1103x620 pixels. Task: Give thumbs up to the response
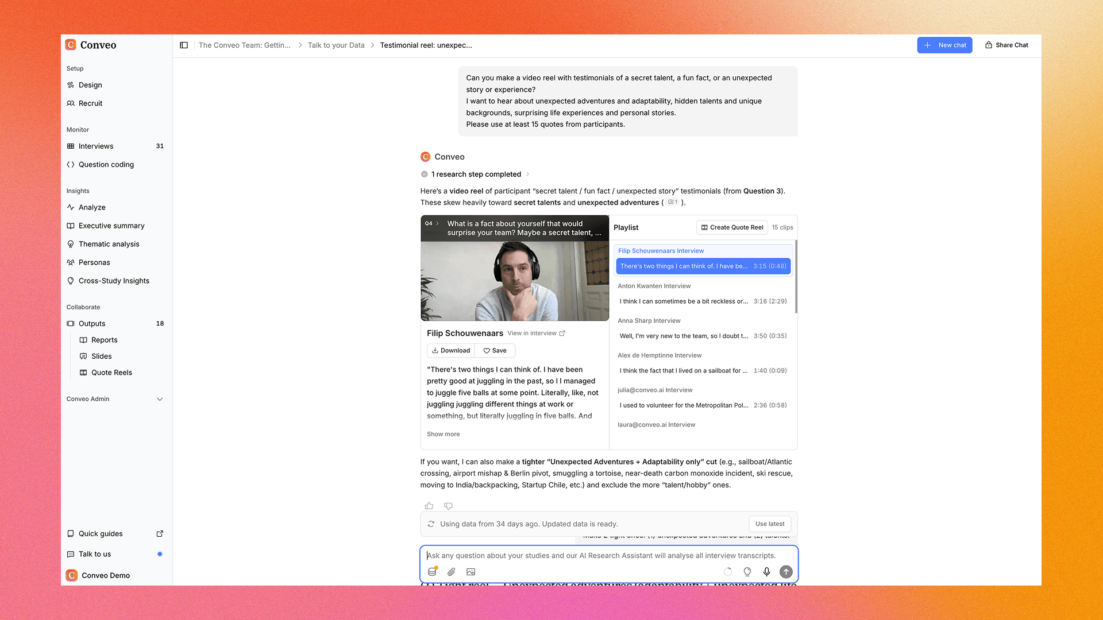pos(429,506)
